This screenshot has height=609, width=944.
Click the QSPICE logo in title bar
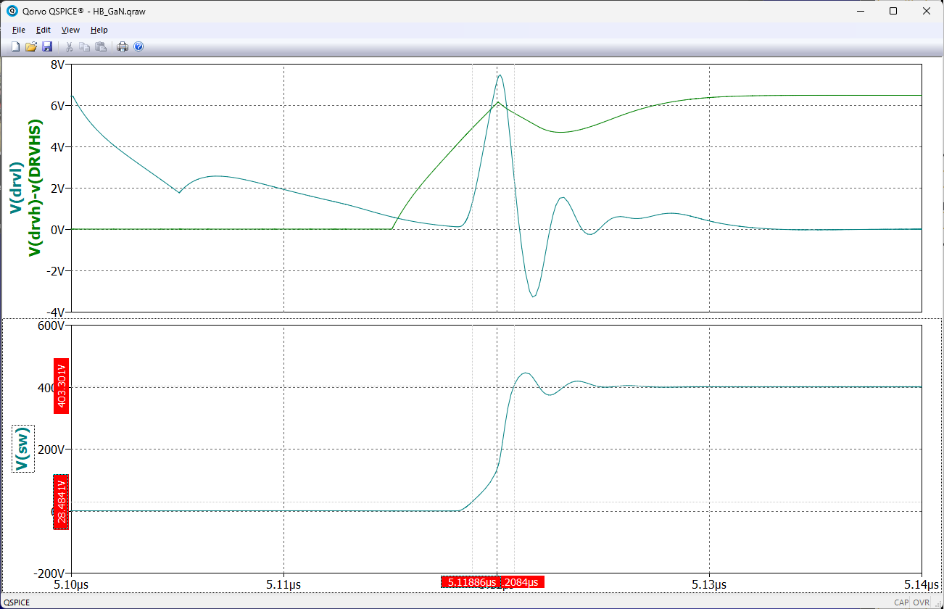click(x=12, y=11)
